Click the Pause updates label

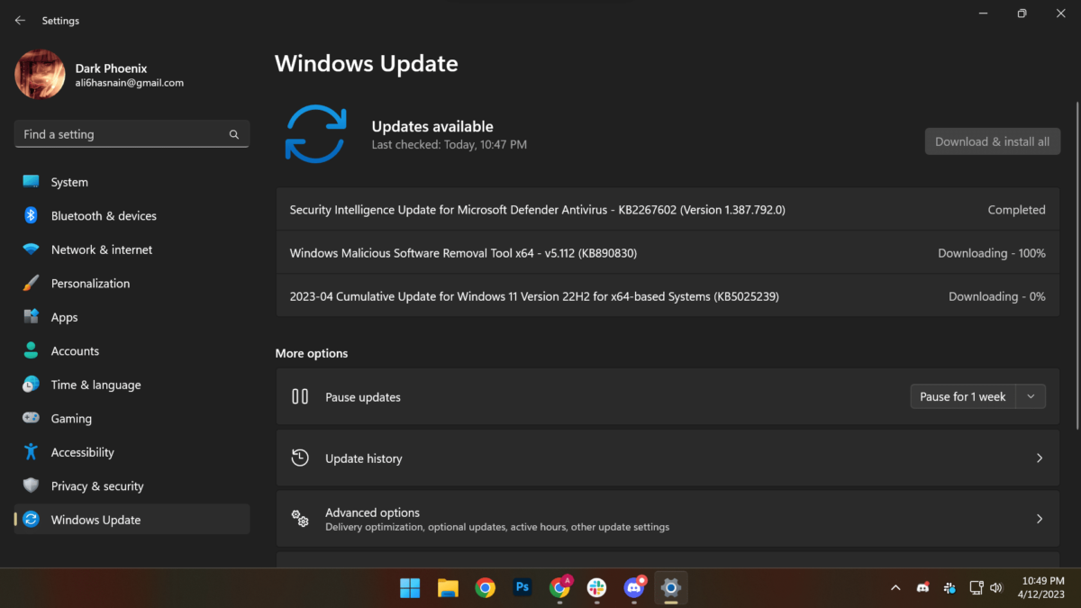(362, 397)
